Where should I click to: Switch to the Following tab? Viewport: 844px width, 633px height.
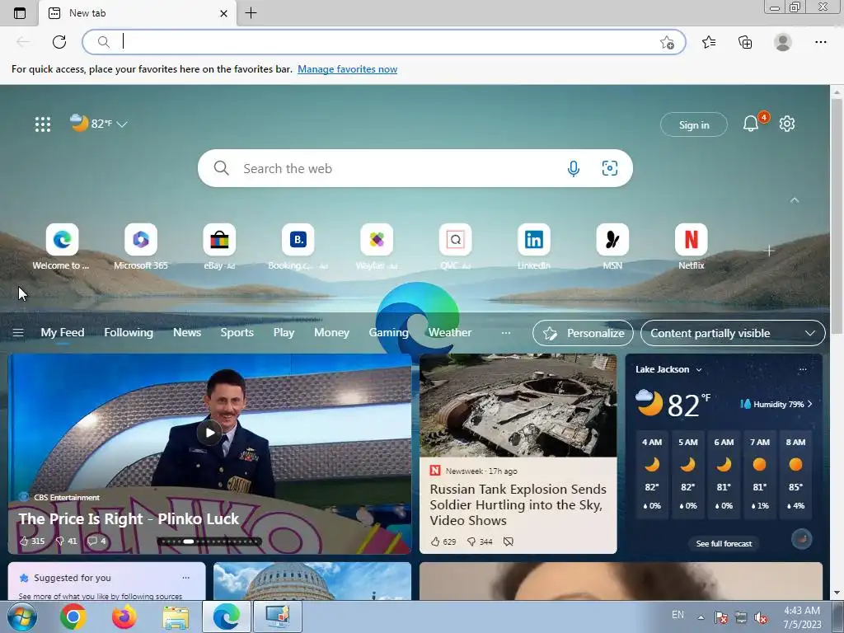coord(129,333)
